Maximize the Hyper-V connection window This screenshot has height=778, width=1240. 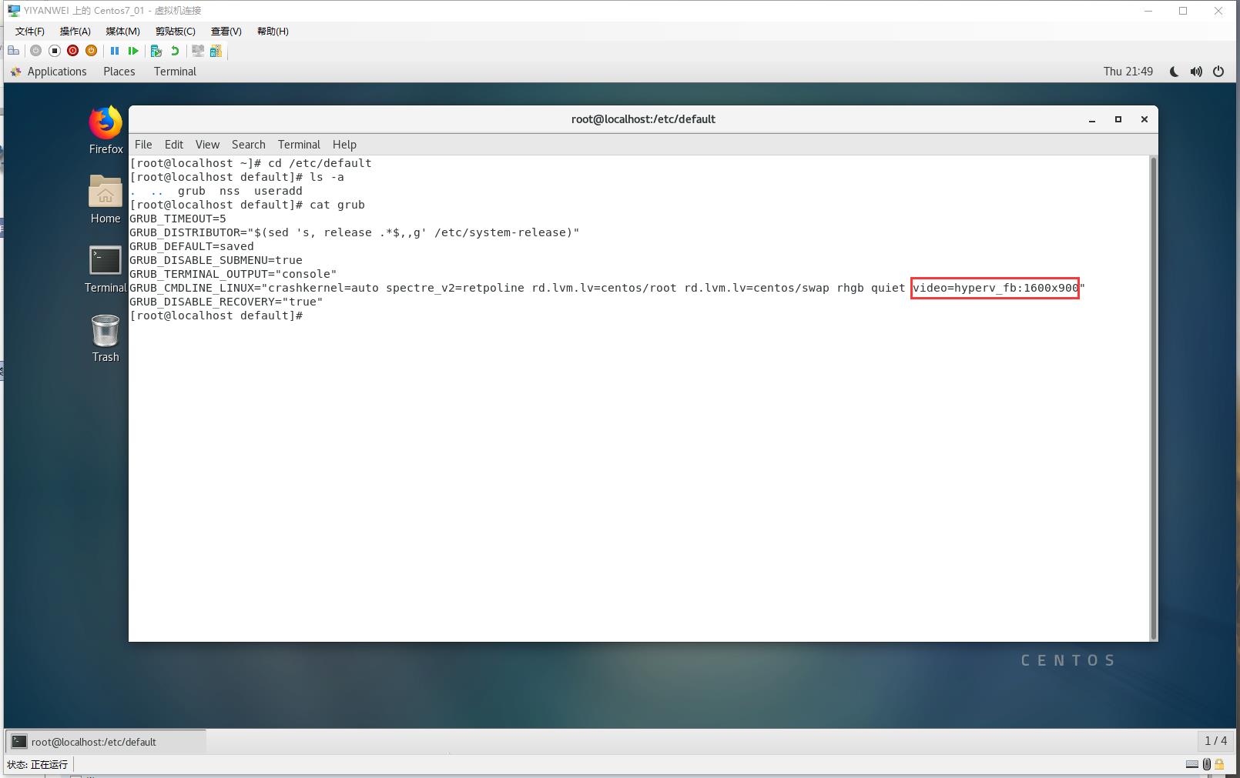(x=1183, y=11)
